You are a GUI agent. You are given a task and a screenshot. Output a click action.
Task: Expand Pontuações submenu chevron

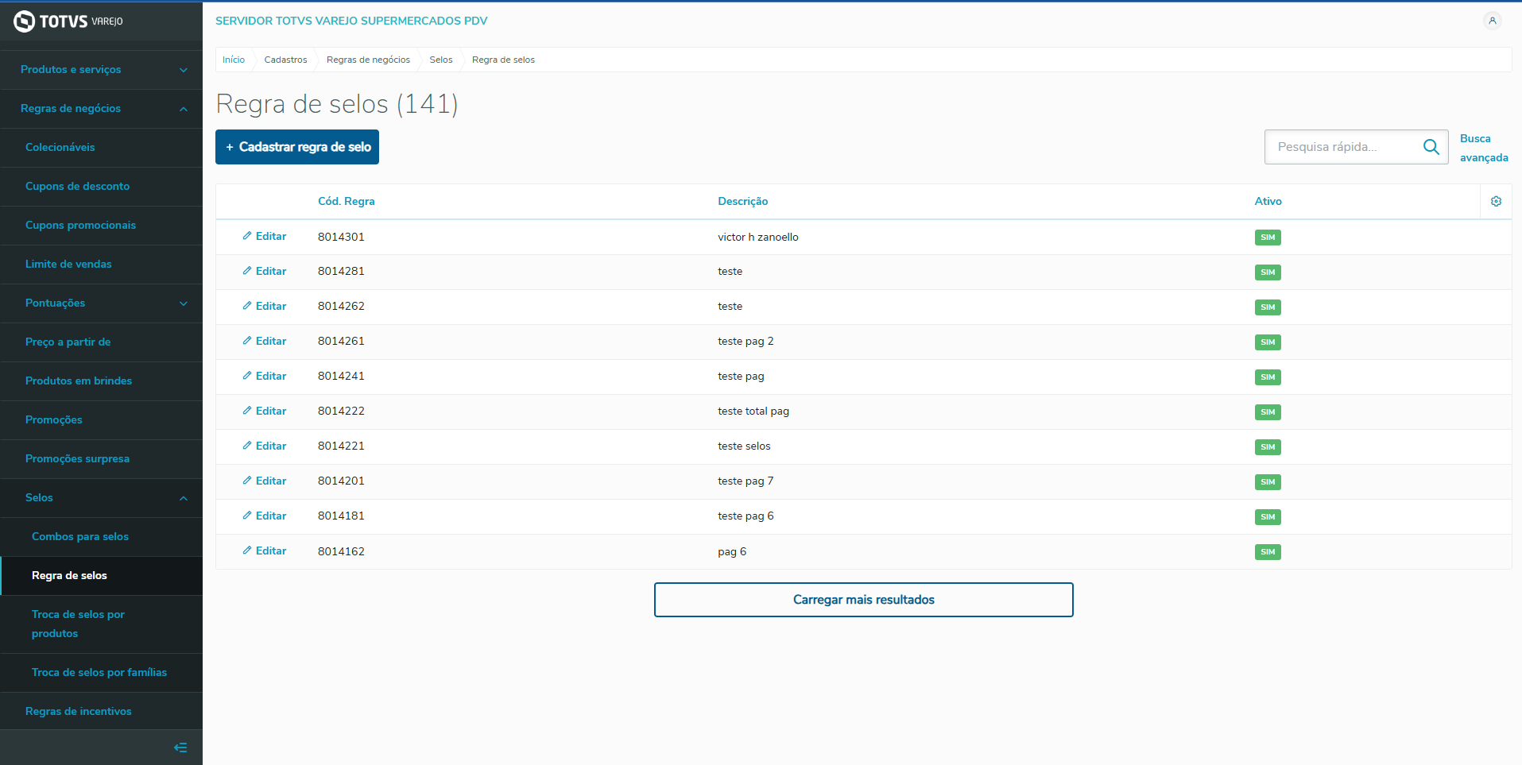point(184,303)
